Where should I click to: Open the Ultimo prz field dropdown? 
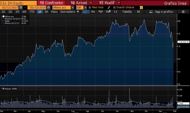click(73, 8)
